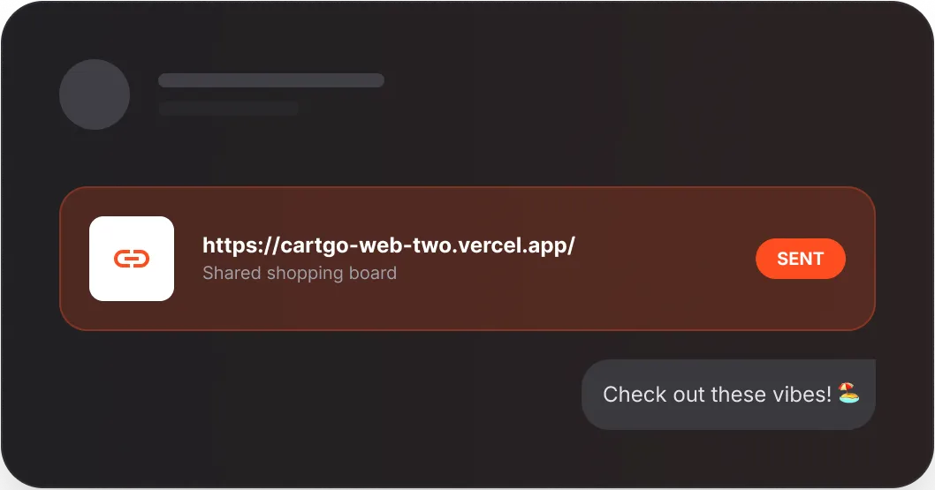Click the shorter status placeholder line
The height and width of the screenshot is (490, 935).
pyautogui.click(x=228, y=109)
